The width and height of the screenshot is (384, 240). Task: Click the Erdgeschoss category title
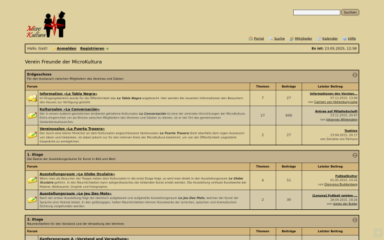pos(39,74)
